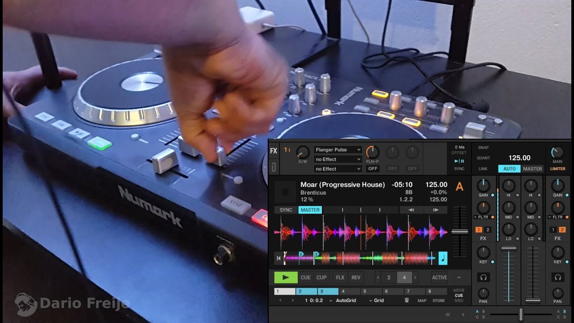Toggle the LIMITER indicator
574x323 pixels.
[557, 169]
